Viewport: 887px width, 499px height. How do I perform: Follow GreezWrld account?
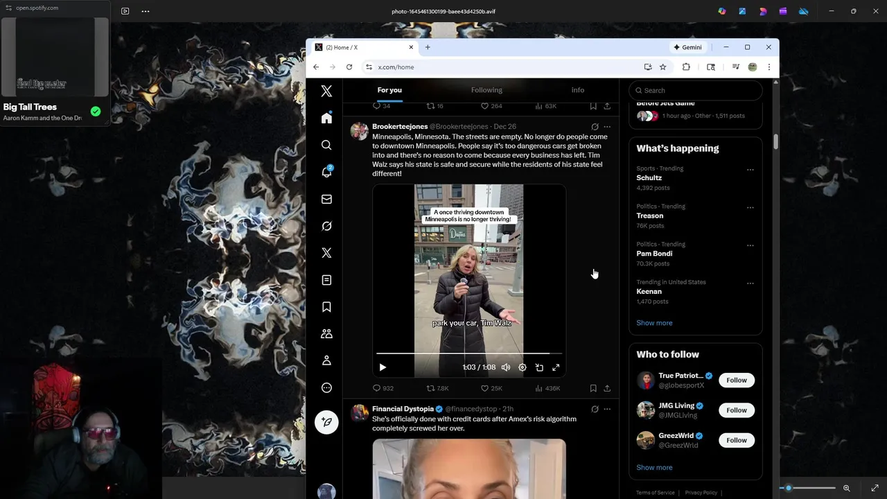(737, 440)
